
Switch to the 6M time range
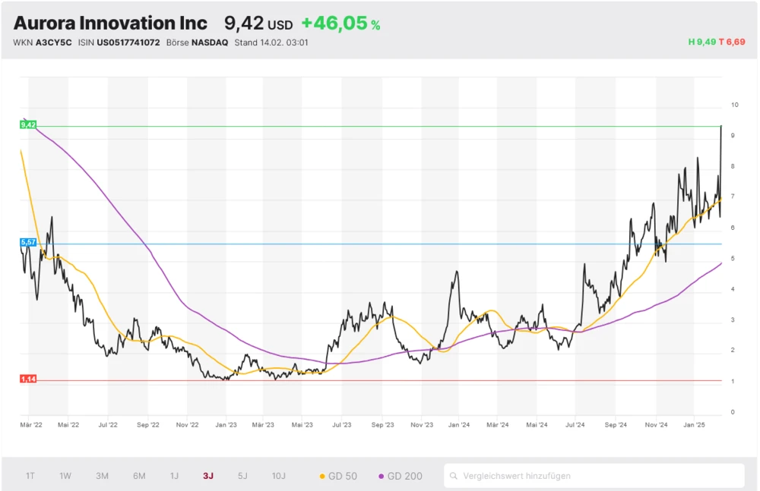(x=139, y=476)
